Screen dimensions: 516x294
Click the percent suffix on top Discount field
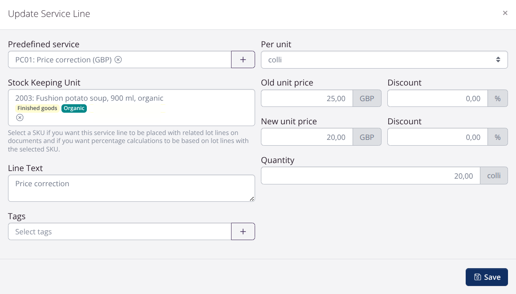tap(498, 98)
